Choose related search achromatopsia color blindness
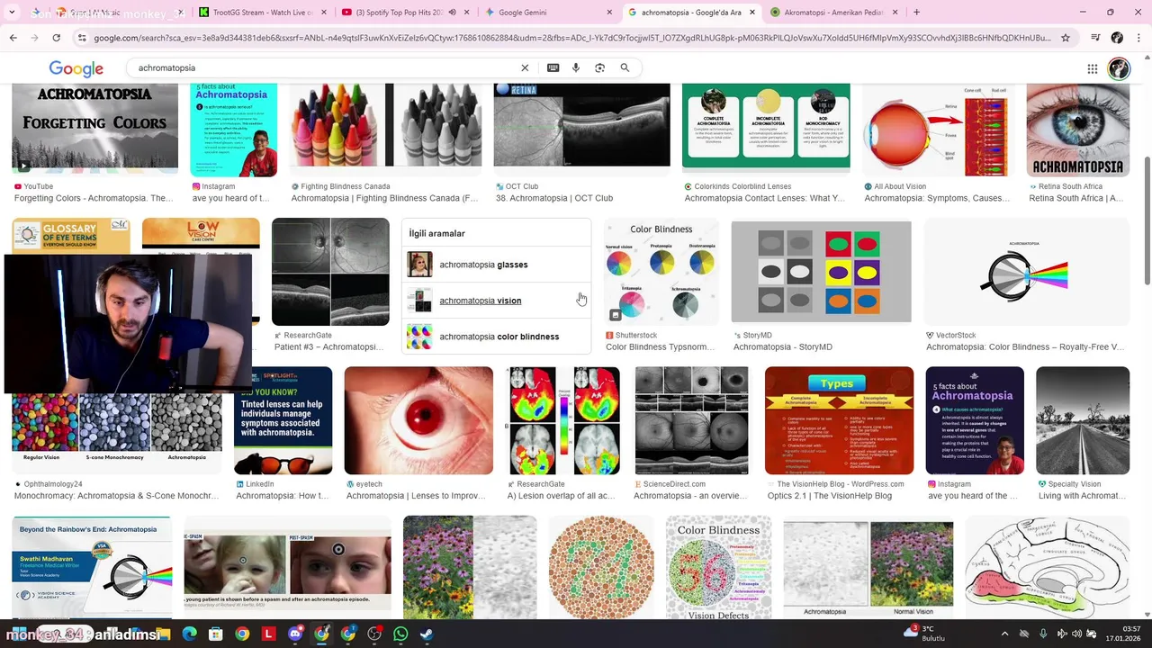 (x=496, y=337)
